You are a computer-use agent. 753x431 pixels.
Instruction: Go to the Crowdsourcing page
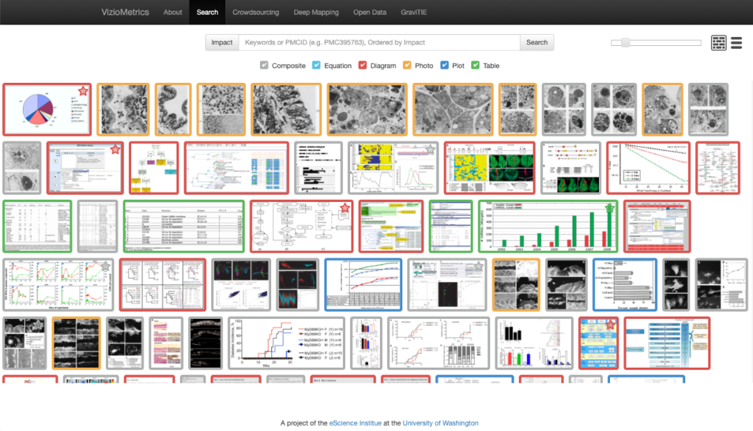255,12
